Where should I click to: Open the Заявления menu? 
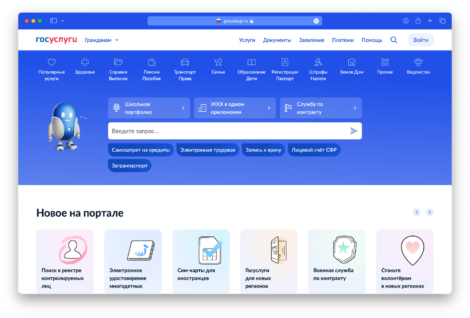(x=311, y=40)
